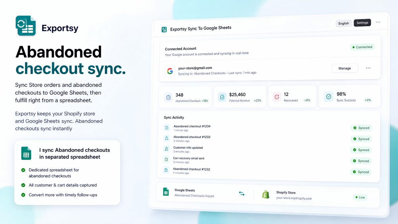Click the Abandoned checkout #1234 row icon

pyautogui.click(x=166, y=128)
